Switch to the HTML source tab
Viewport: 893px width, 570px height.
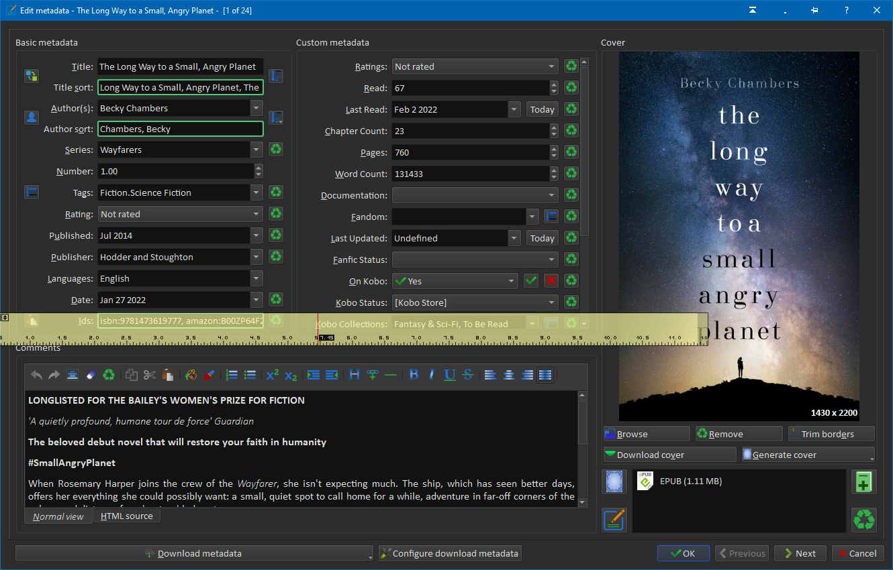[x=126, y=516]
